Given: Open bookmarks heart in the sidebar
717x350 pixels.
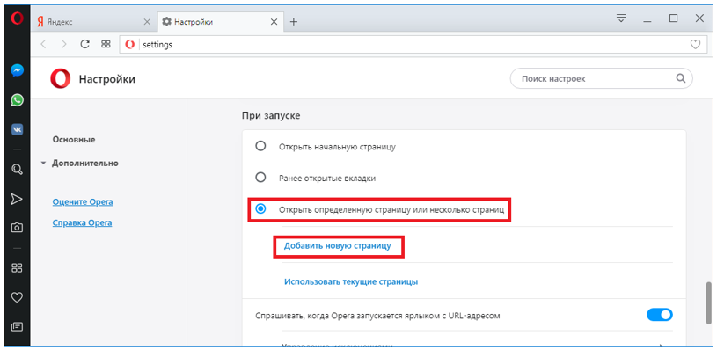Looking at the screenshot, I should (17, 297).
